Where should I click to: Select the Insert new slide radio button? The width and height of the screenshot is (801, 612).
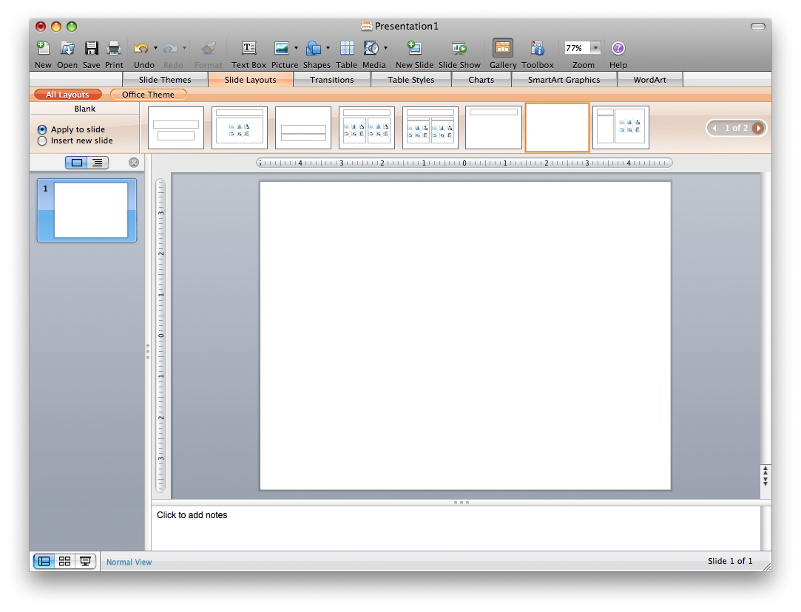(x=42, y=140)
